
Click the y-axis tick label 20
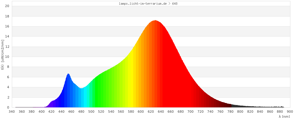7,6
